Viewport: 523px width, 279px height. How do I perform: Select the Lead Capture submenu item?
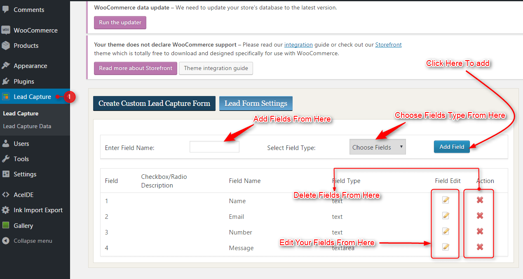coord(21,113)
